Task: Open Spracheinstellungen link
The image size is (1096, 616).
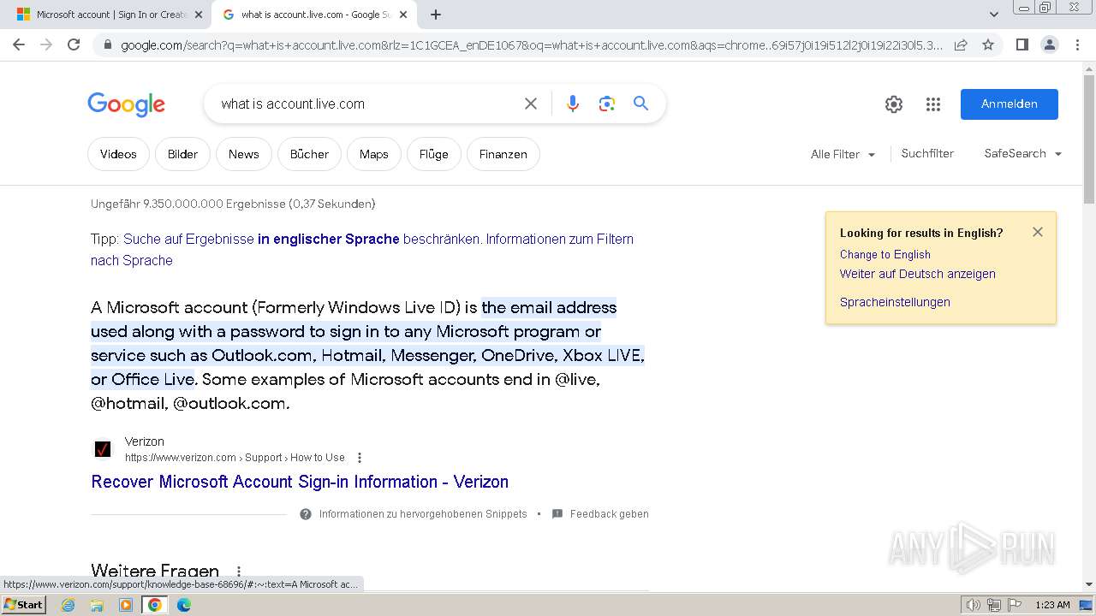Action: pos(895,302)
